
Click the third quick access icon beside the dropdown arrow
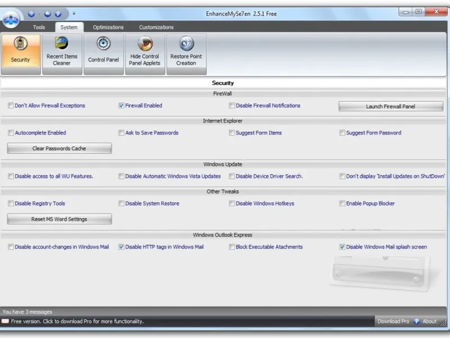click(x=58, y=14)
